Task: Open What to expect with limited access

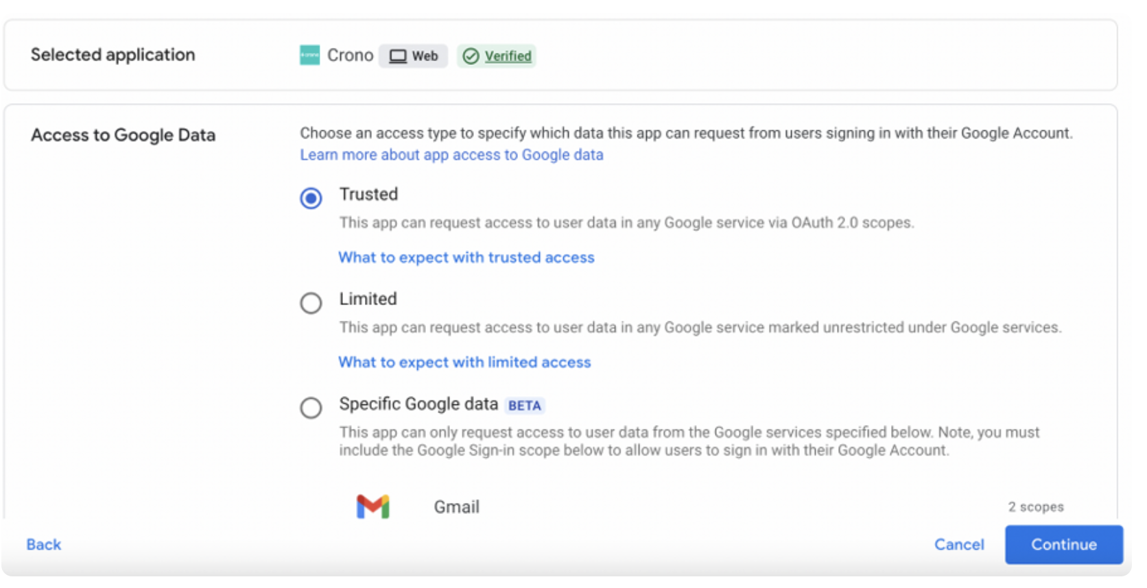Action: click(464, 363)
